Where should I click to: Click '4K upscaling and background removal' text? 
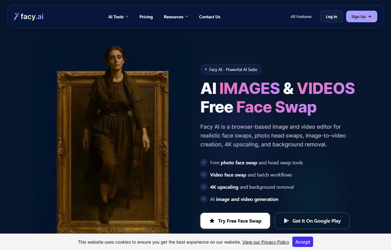pos(252,187)
